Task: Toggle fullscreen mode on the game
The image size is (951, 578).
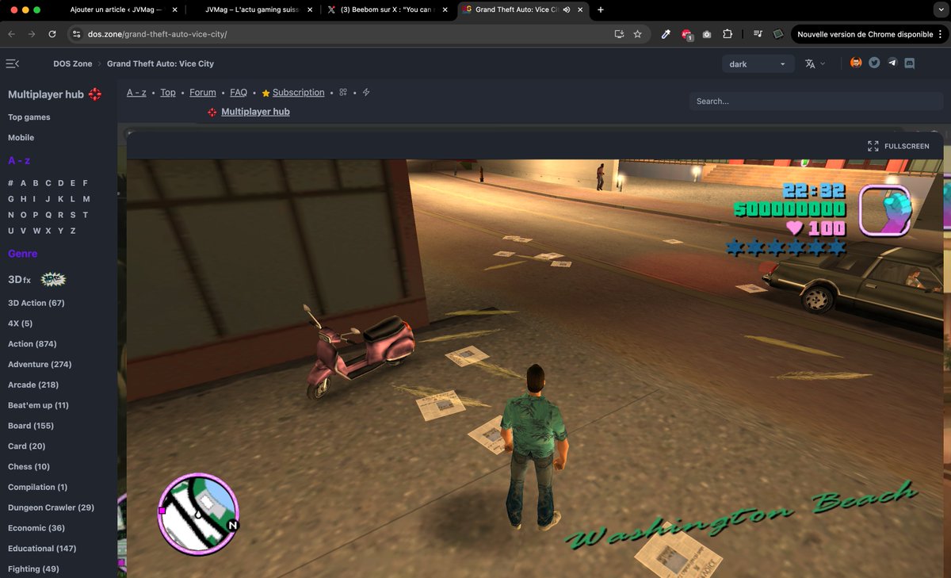Action: pos(899,146)
